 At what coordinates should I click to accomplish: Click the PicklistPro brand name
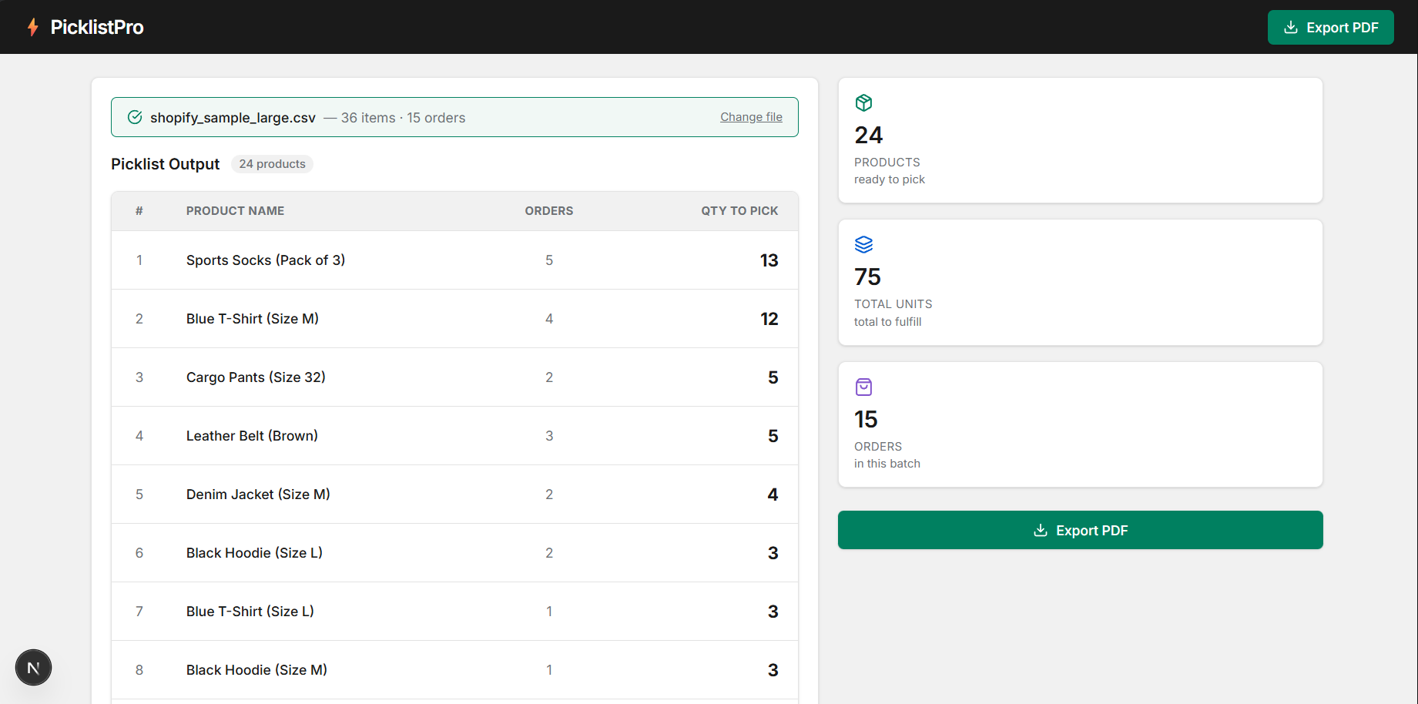[97, 27]
